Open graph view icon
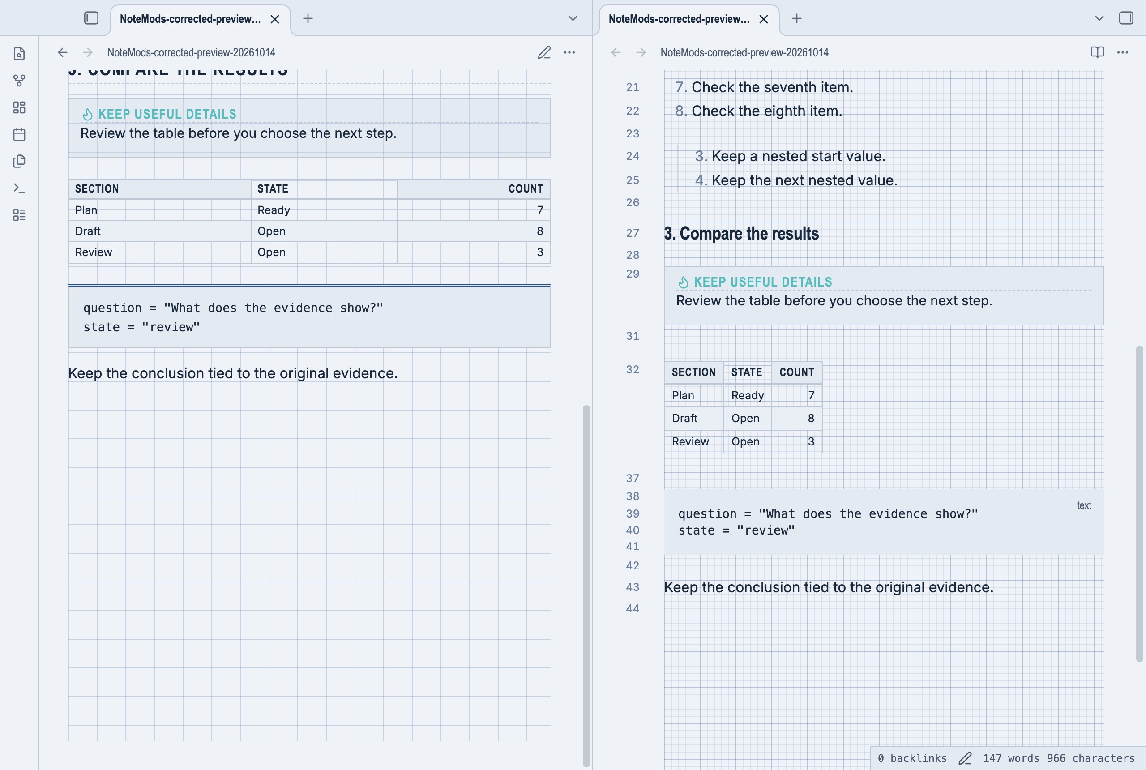Image resolution: width=1146 pixels, height=770 pixels. pos(19,81)
